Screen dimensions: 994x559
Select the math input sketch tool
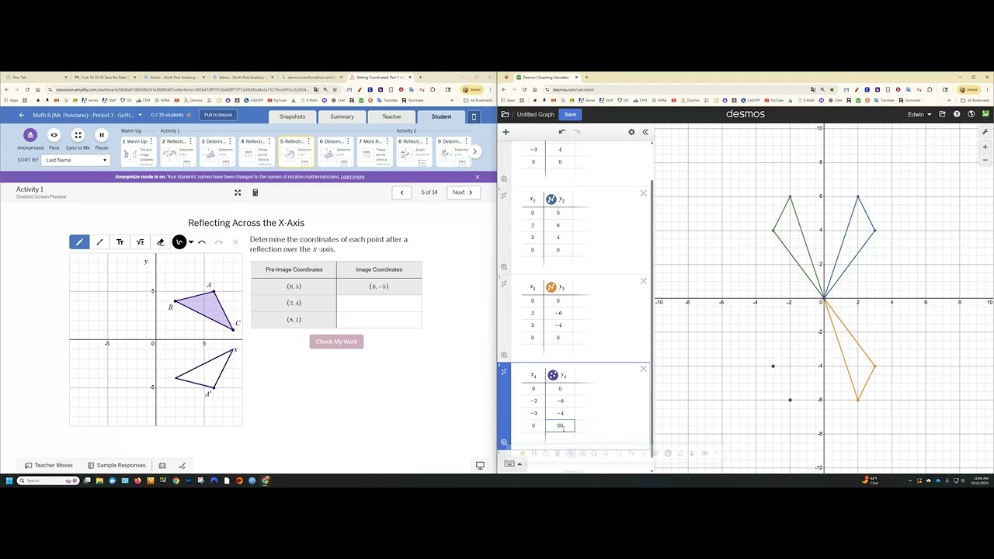click(140, 242)
